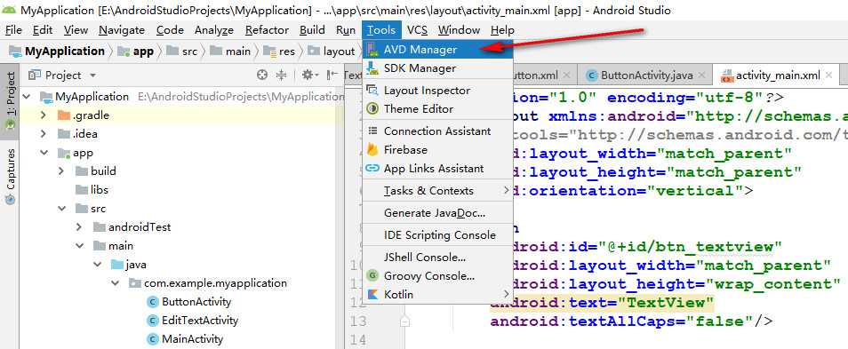Open the File menu
848x349 pixels.
[13, 30]
